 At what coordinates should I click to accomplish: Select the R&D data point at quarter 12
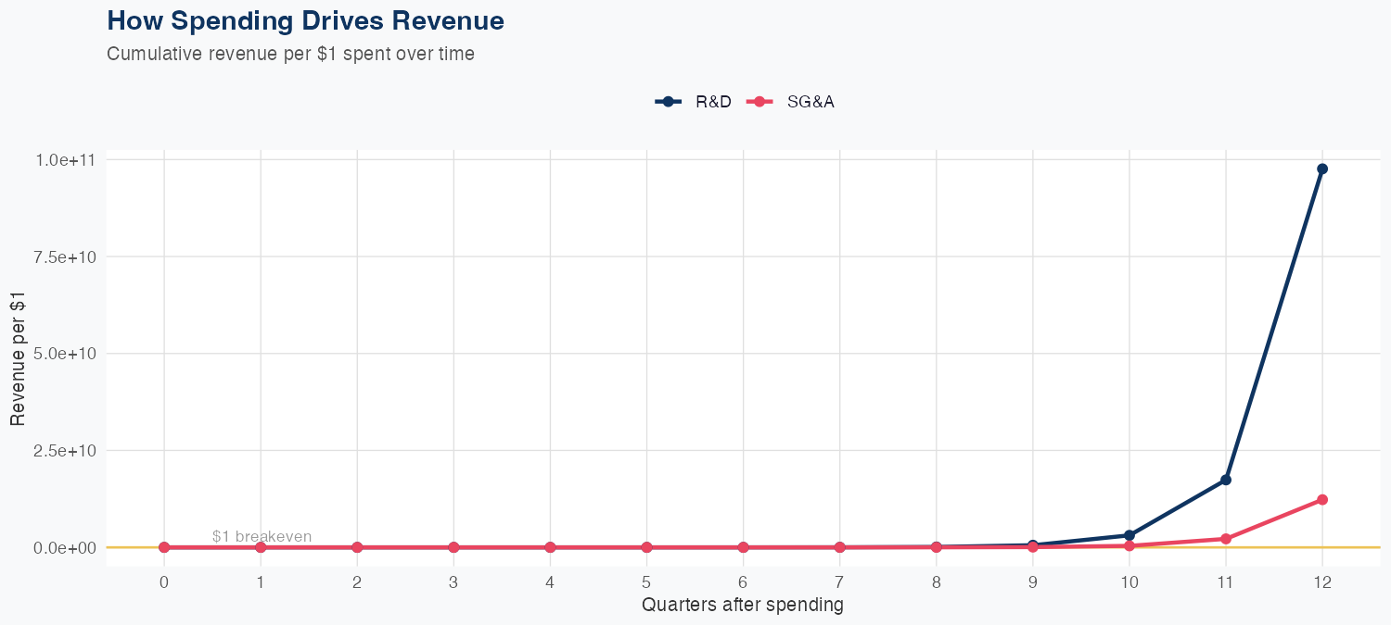pyautogui.click(x=1322, y=169)
